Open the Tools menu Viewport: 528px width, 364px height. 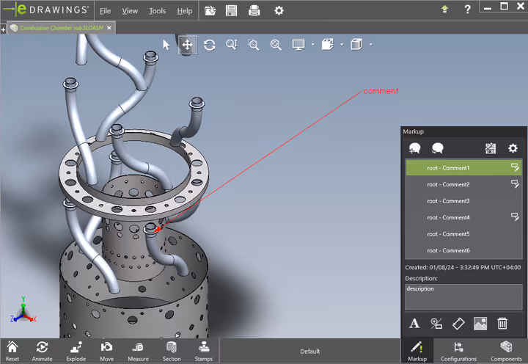pos(157,11)
